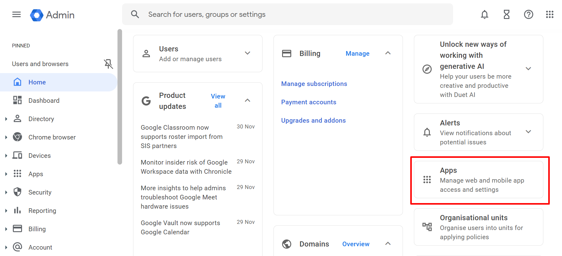Screen dimensions: 562x256
Task: Click the Apps grid icon in sidebar
Action: click(x=17, y=174)
